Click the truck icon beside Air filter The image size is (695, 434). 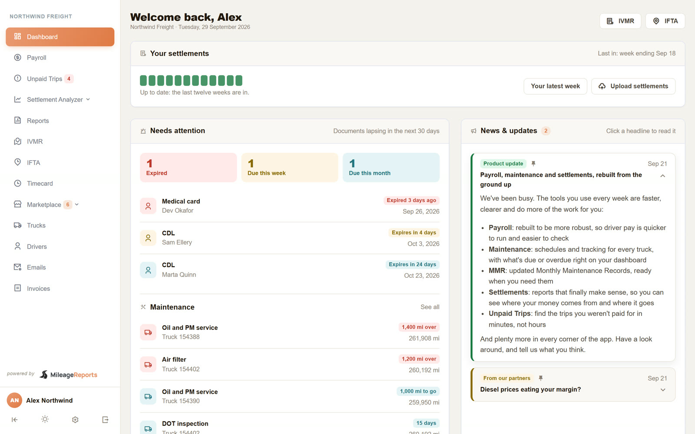tap(148, 365)
